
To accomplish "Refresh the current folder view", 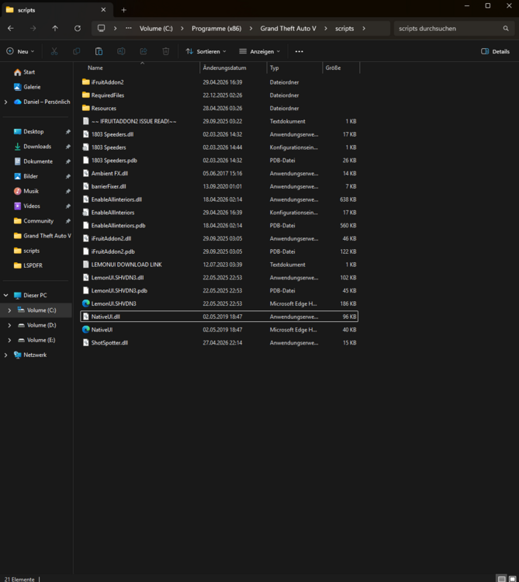I will (77, 28).
